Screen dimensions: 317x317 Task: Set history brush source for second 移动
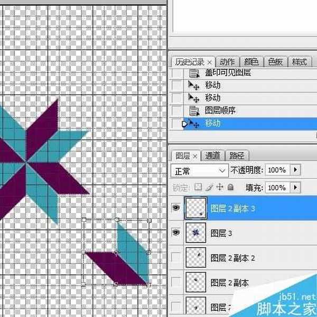176,98
